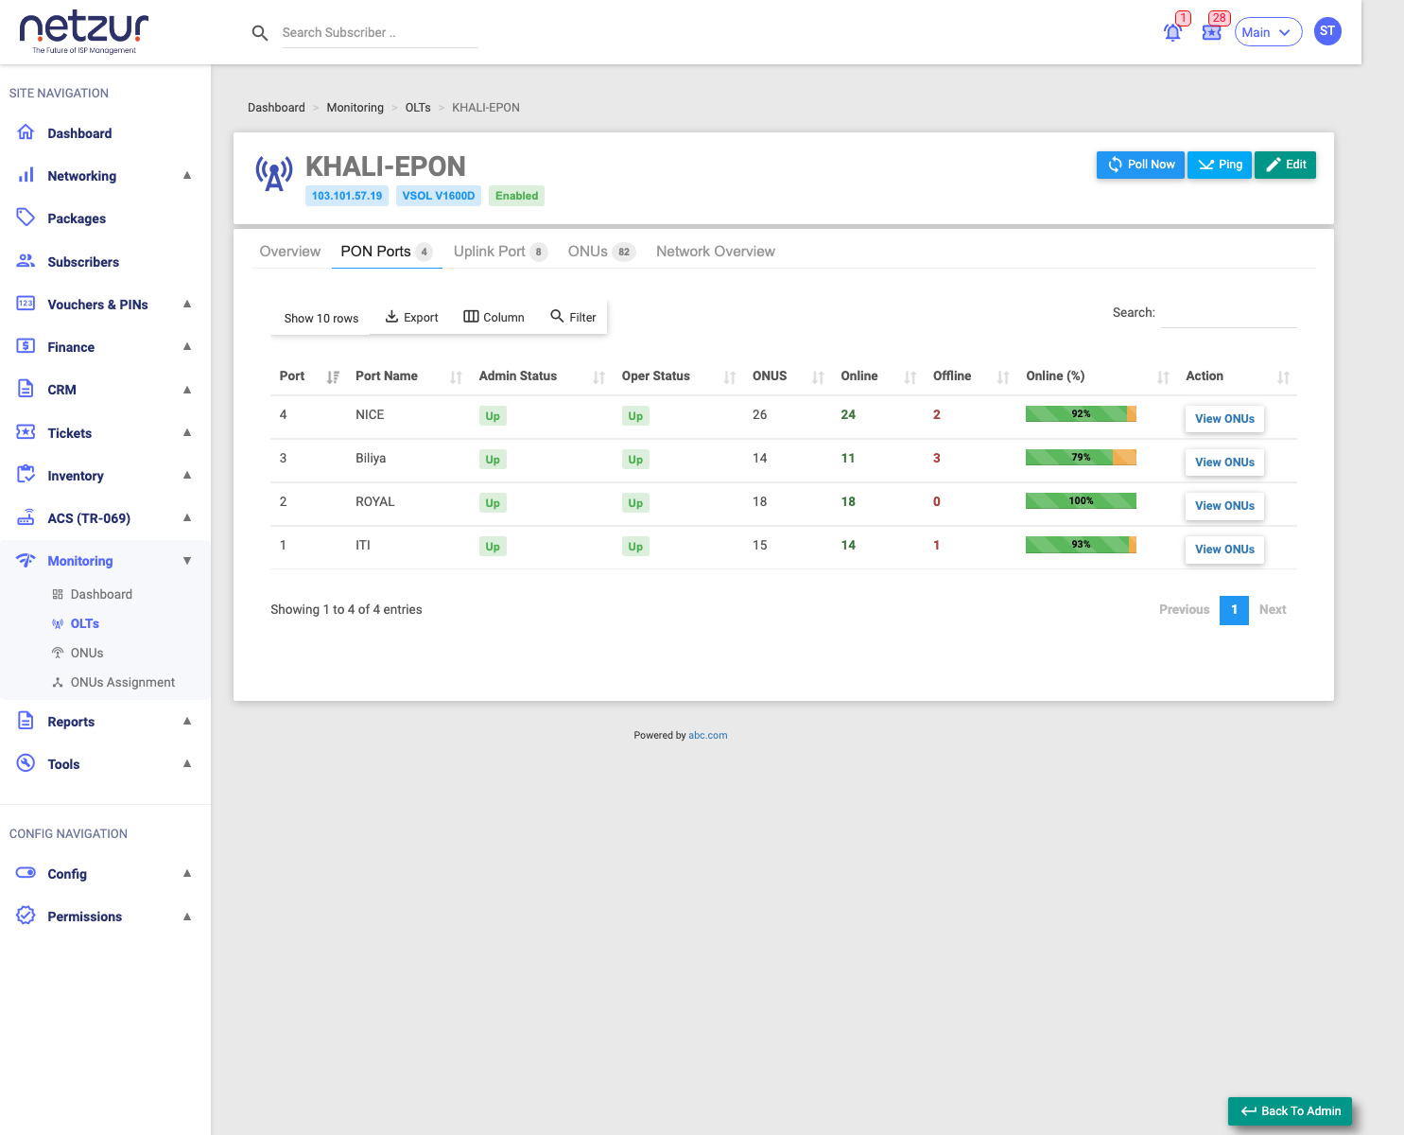Click the Poll Now button
Viewport: 1404px width, 1135px height.
click(x=1140, y=165)
